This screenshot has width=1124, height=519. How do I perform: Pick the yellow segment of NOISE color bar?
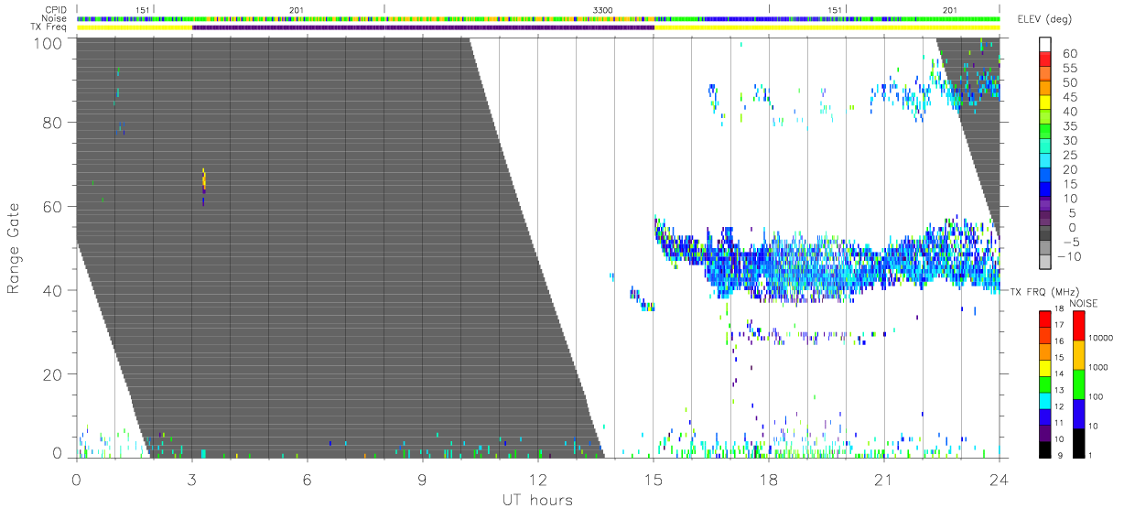click(x=1078, y=355)
